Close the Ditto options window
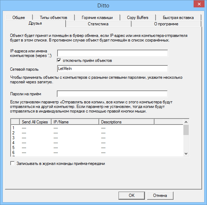207x205 pixels. [199, 4]
